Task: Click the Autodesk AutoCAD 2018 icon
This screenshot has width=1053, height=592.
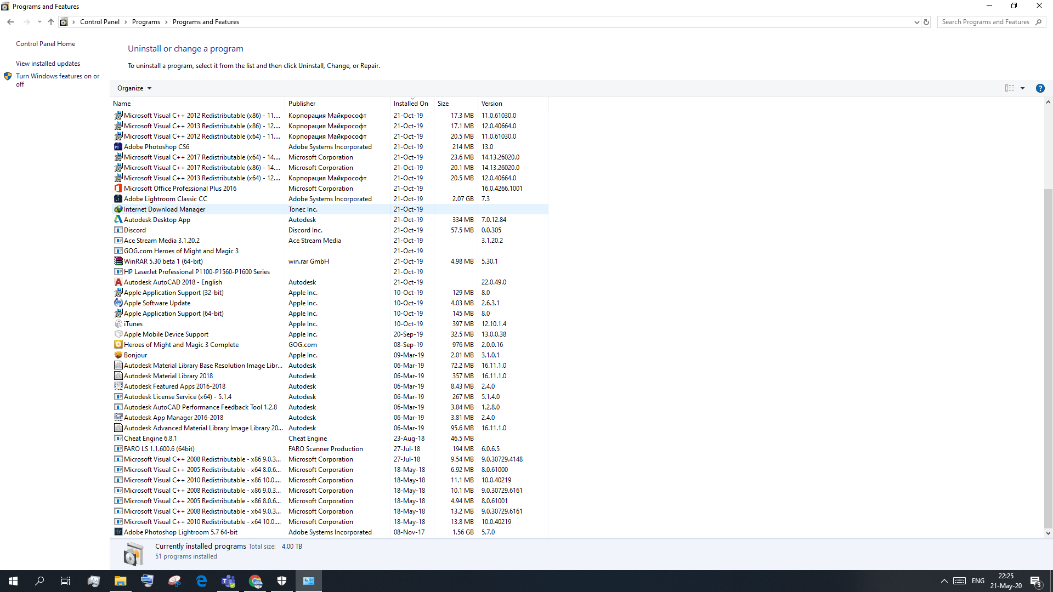Action: pyautogui.click(x=118, y=282)
